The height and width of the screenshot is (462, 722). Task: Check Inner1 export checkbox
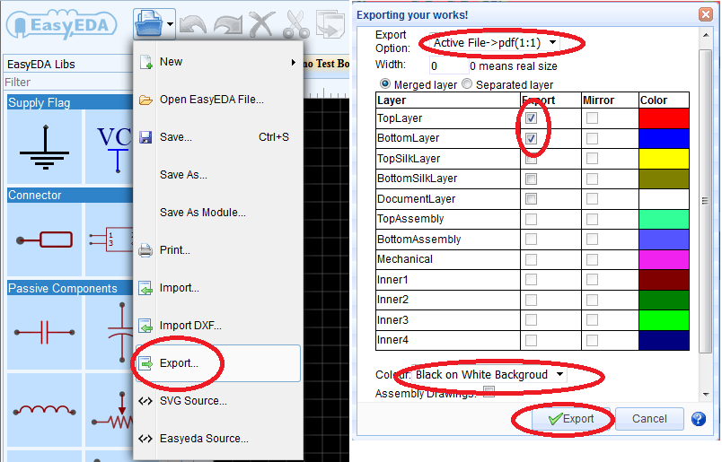(x=531, y=279)
